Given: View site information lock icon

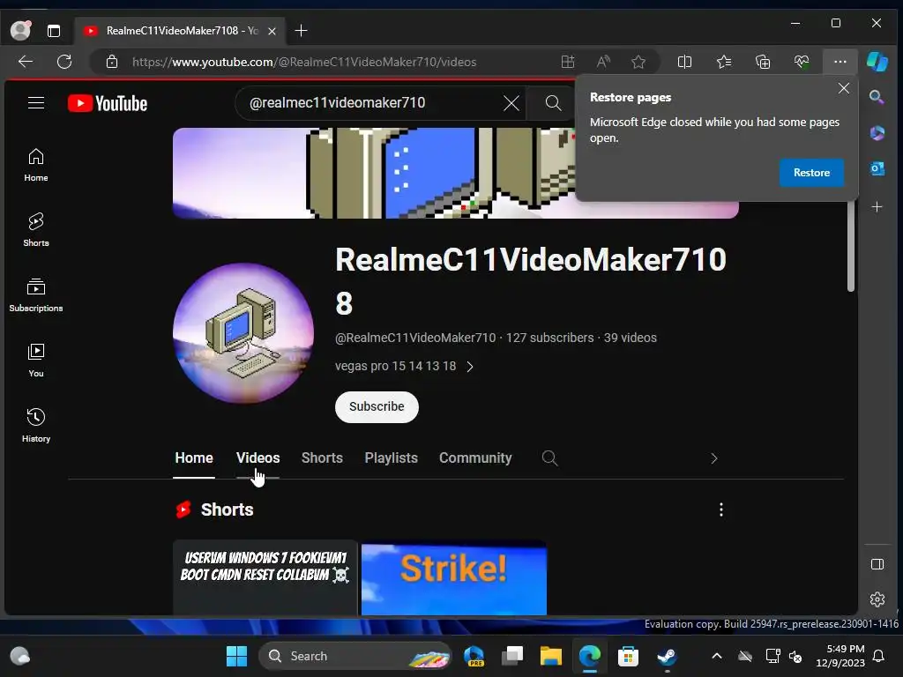Looking at the screenshot, I should point(112,62).
